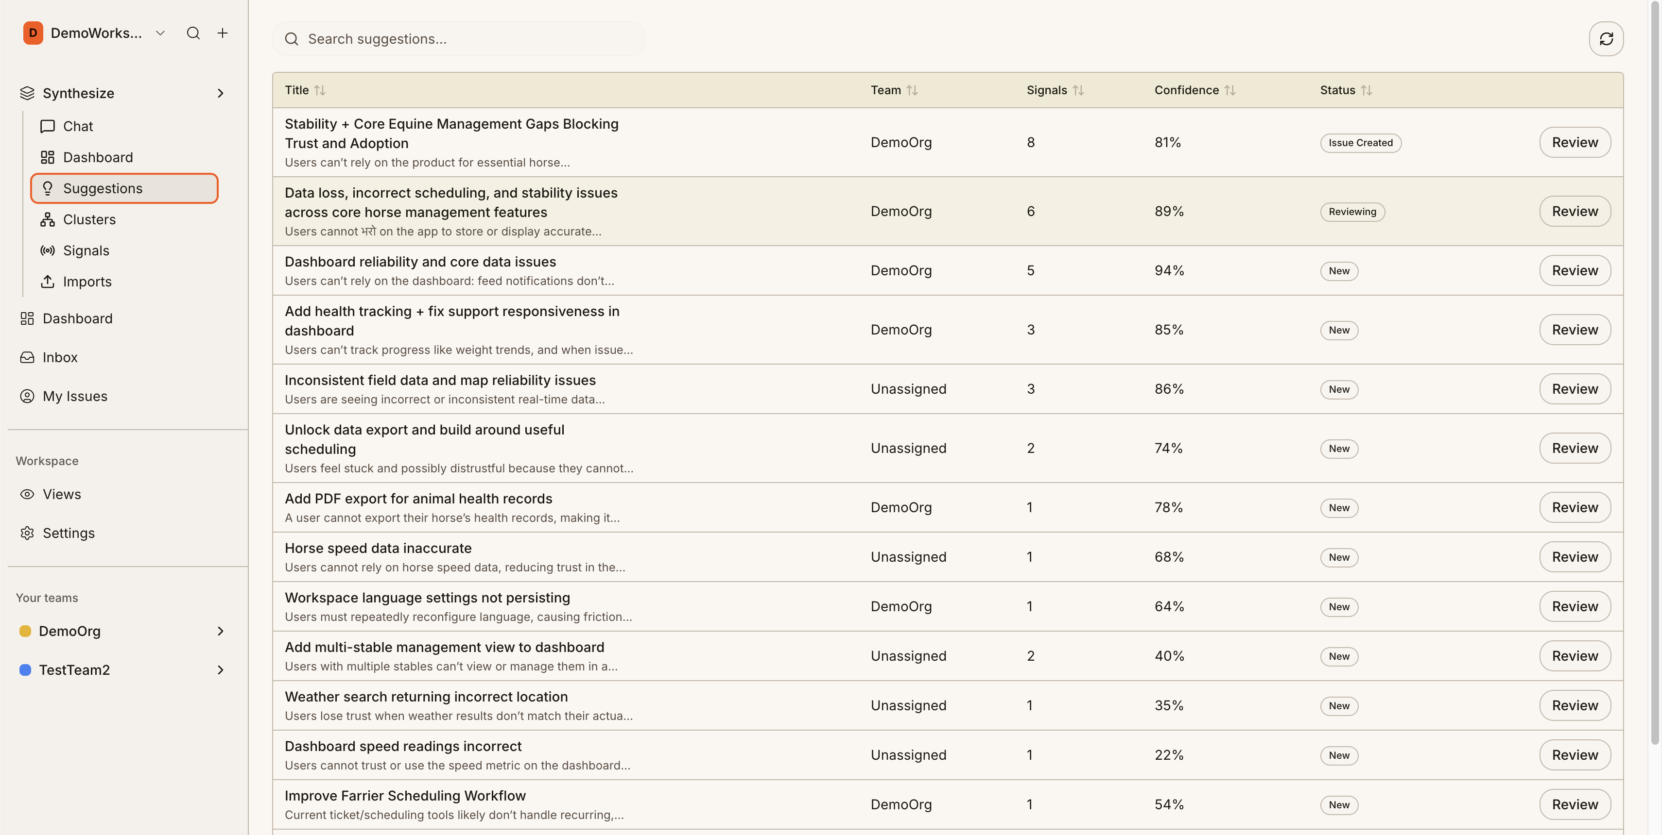1662x835 pixels.
Task: Open the Inbox page
Action: coord(59,358)
